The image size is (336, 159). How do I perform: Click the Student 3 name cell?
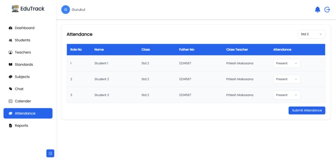point(102,95)
